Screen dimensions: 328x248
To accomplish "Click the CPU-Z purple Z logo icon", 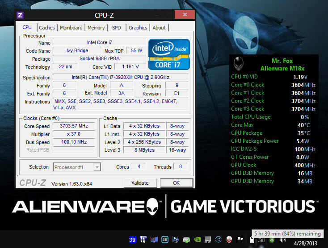I will coord(20,15).
